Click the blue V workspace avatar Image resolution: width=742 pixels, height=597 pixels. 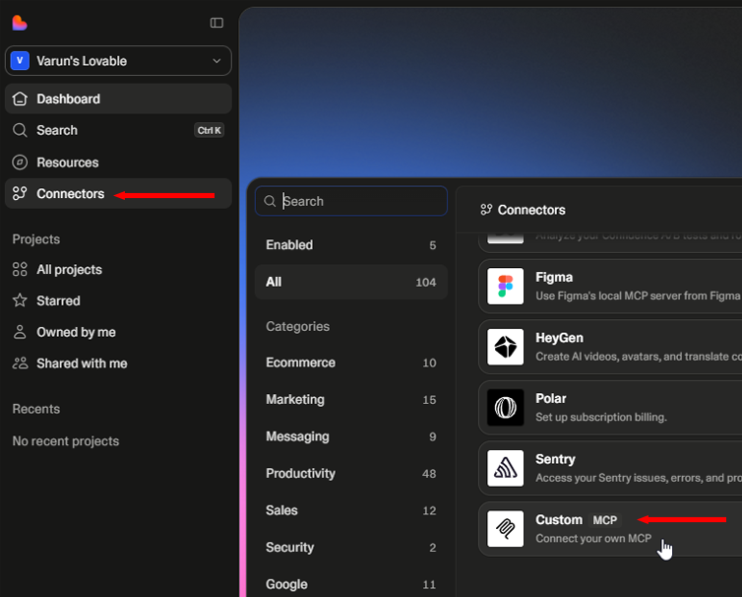pos(20,61)
